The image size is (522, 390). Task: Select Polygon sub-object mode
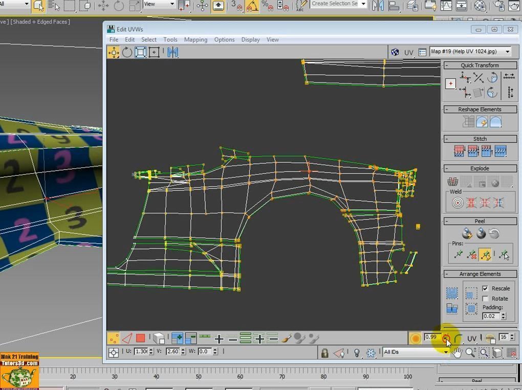click(x=141, y=338)
